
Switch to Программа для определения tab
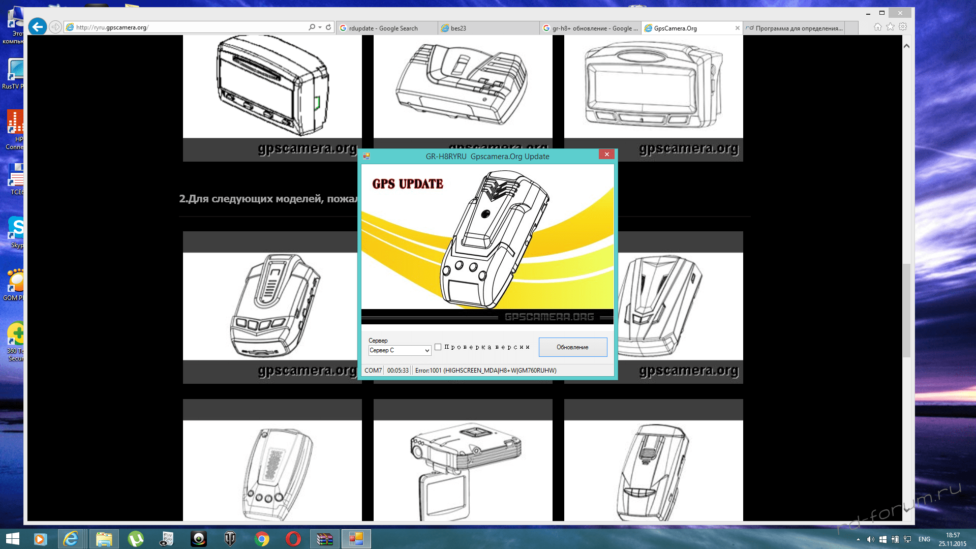pyautogui.click(x=794, y=28)
